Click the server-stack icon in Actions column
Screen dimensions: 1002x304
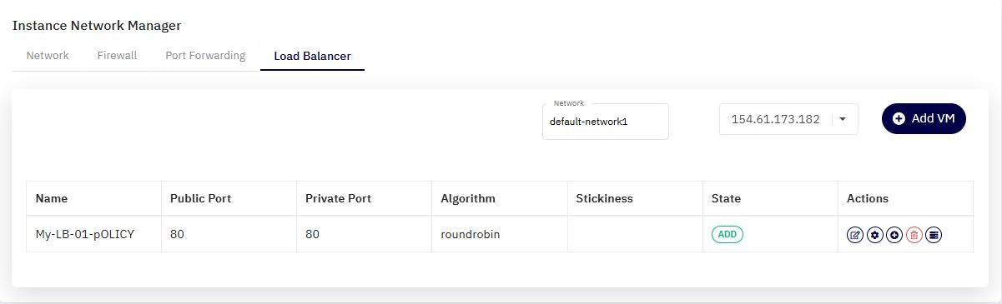[x=934, y=235]
